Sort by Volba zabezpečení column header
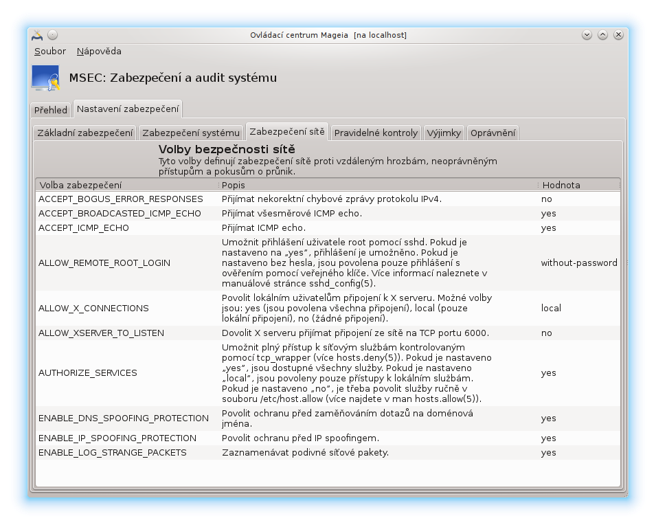656x525 pixels. click(x=127, y=185)
